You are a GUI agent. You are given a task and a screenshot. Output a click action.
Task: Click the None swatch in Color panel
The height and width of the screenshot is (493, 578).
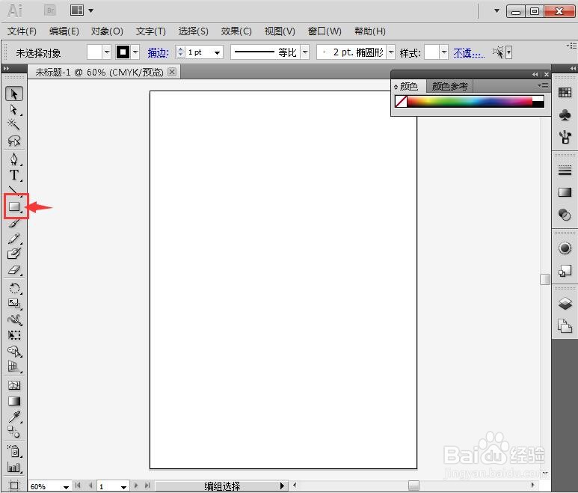tap(401, 101)
